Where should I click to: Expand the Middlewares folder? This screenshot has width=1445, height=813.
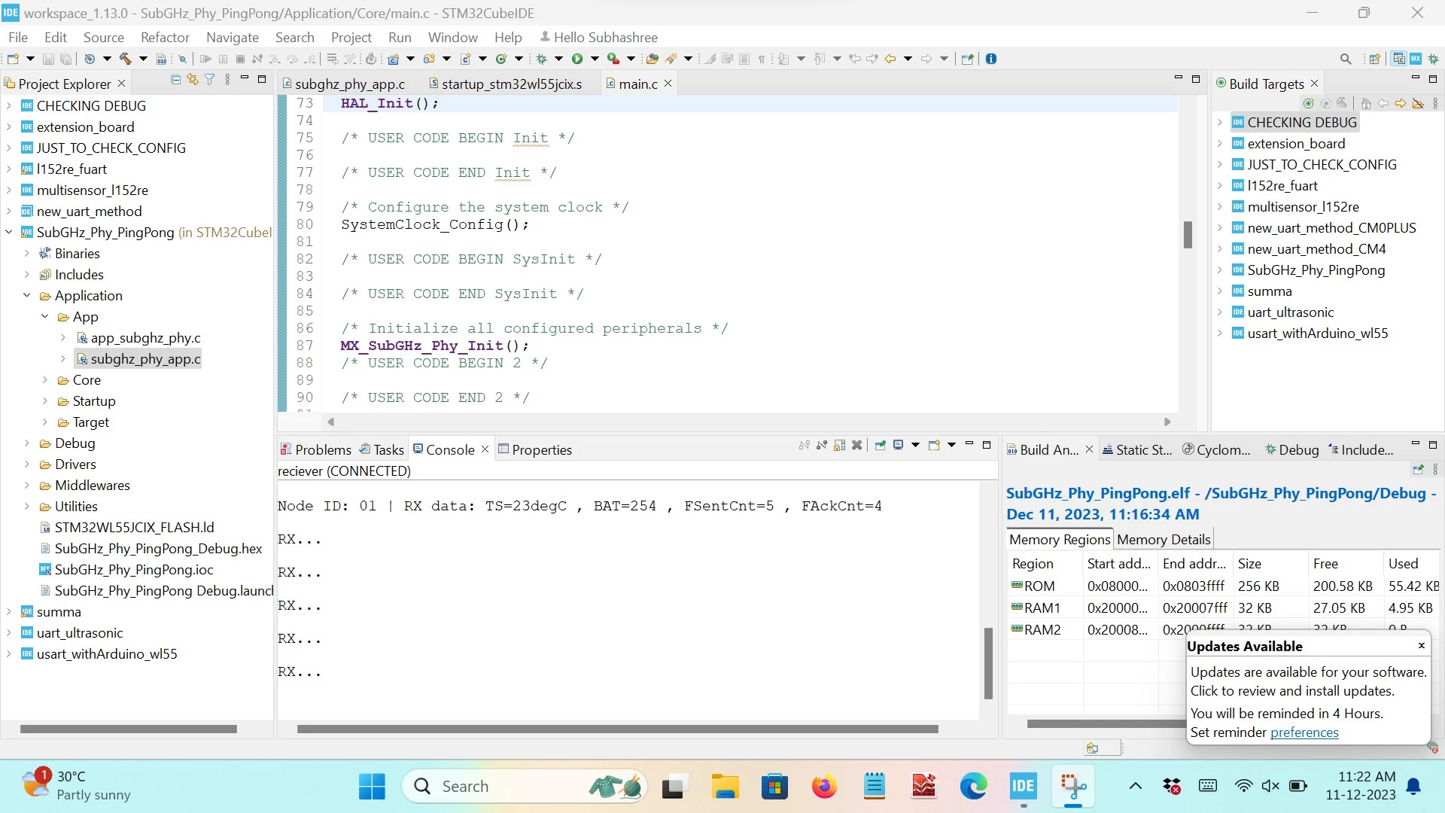click(x=27, y=486)
